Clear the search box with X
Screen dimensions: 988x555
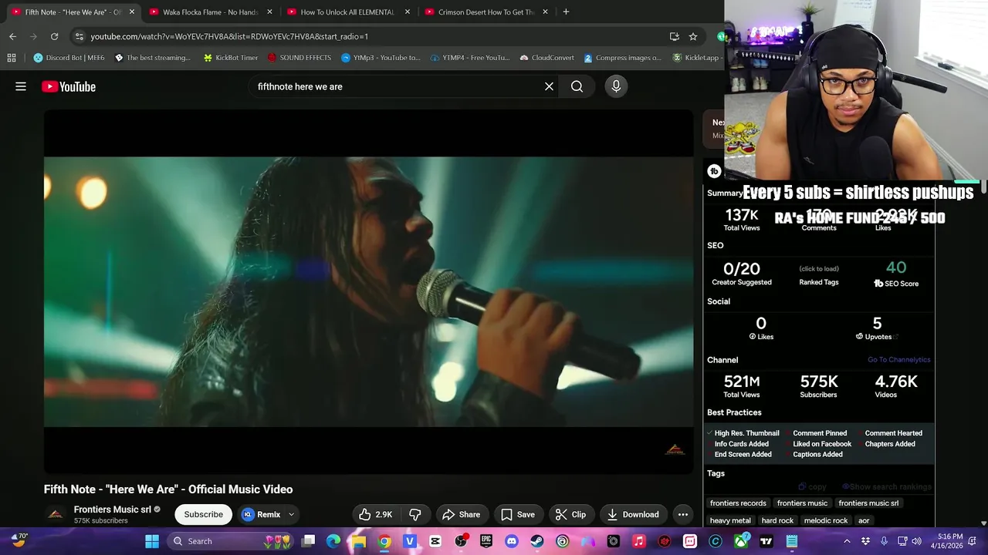[x=549, y=86]
